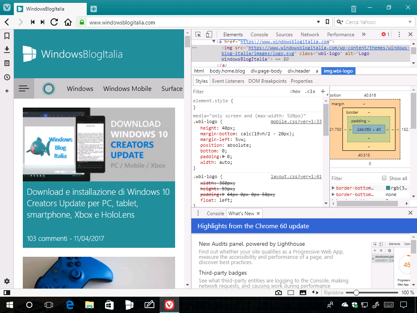
Task: Open the mobile.css?ver=1:33 source link
Action: [296, 121]
